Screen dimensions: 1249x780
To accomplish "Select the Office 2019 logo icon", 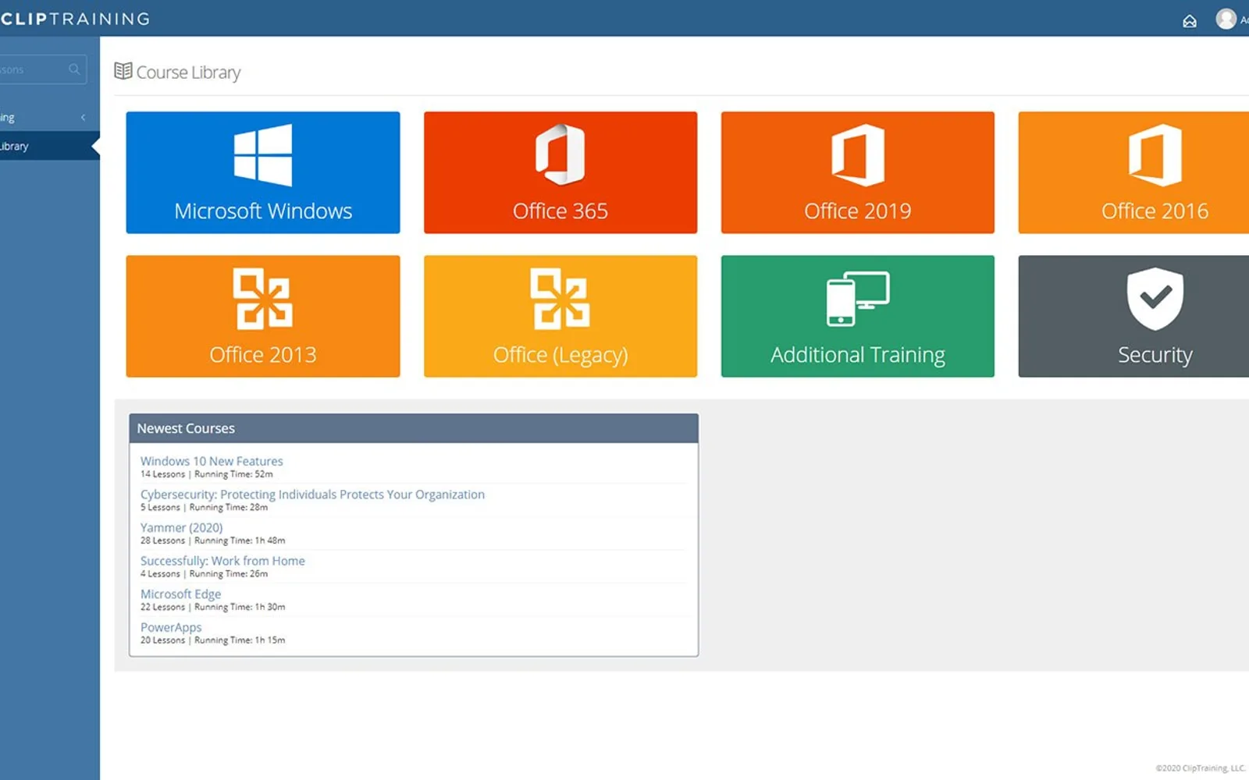I will point(858,154).
